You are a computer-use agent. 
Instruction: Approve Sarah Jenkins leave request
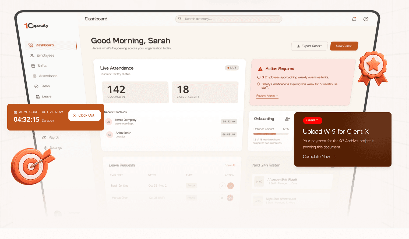pyautogui.click(x=230, y=186)
